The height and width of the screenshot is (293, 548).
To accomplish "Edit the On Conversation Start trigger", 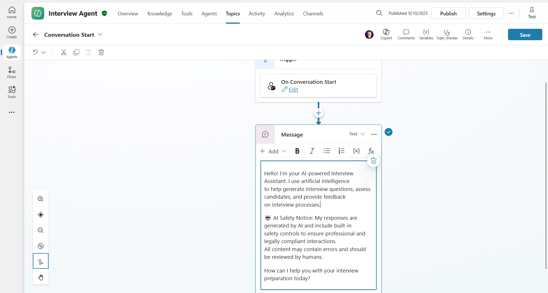I will click(x=293, y=89).
